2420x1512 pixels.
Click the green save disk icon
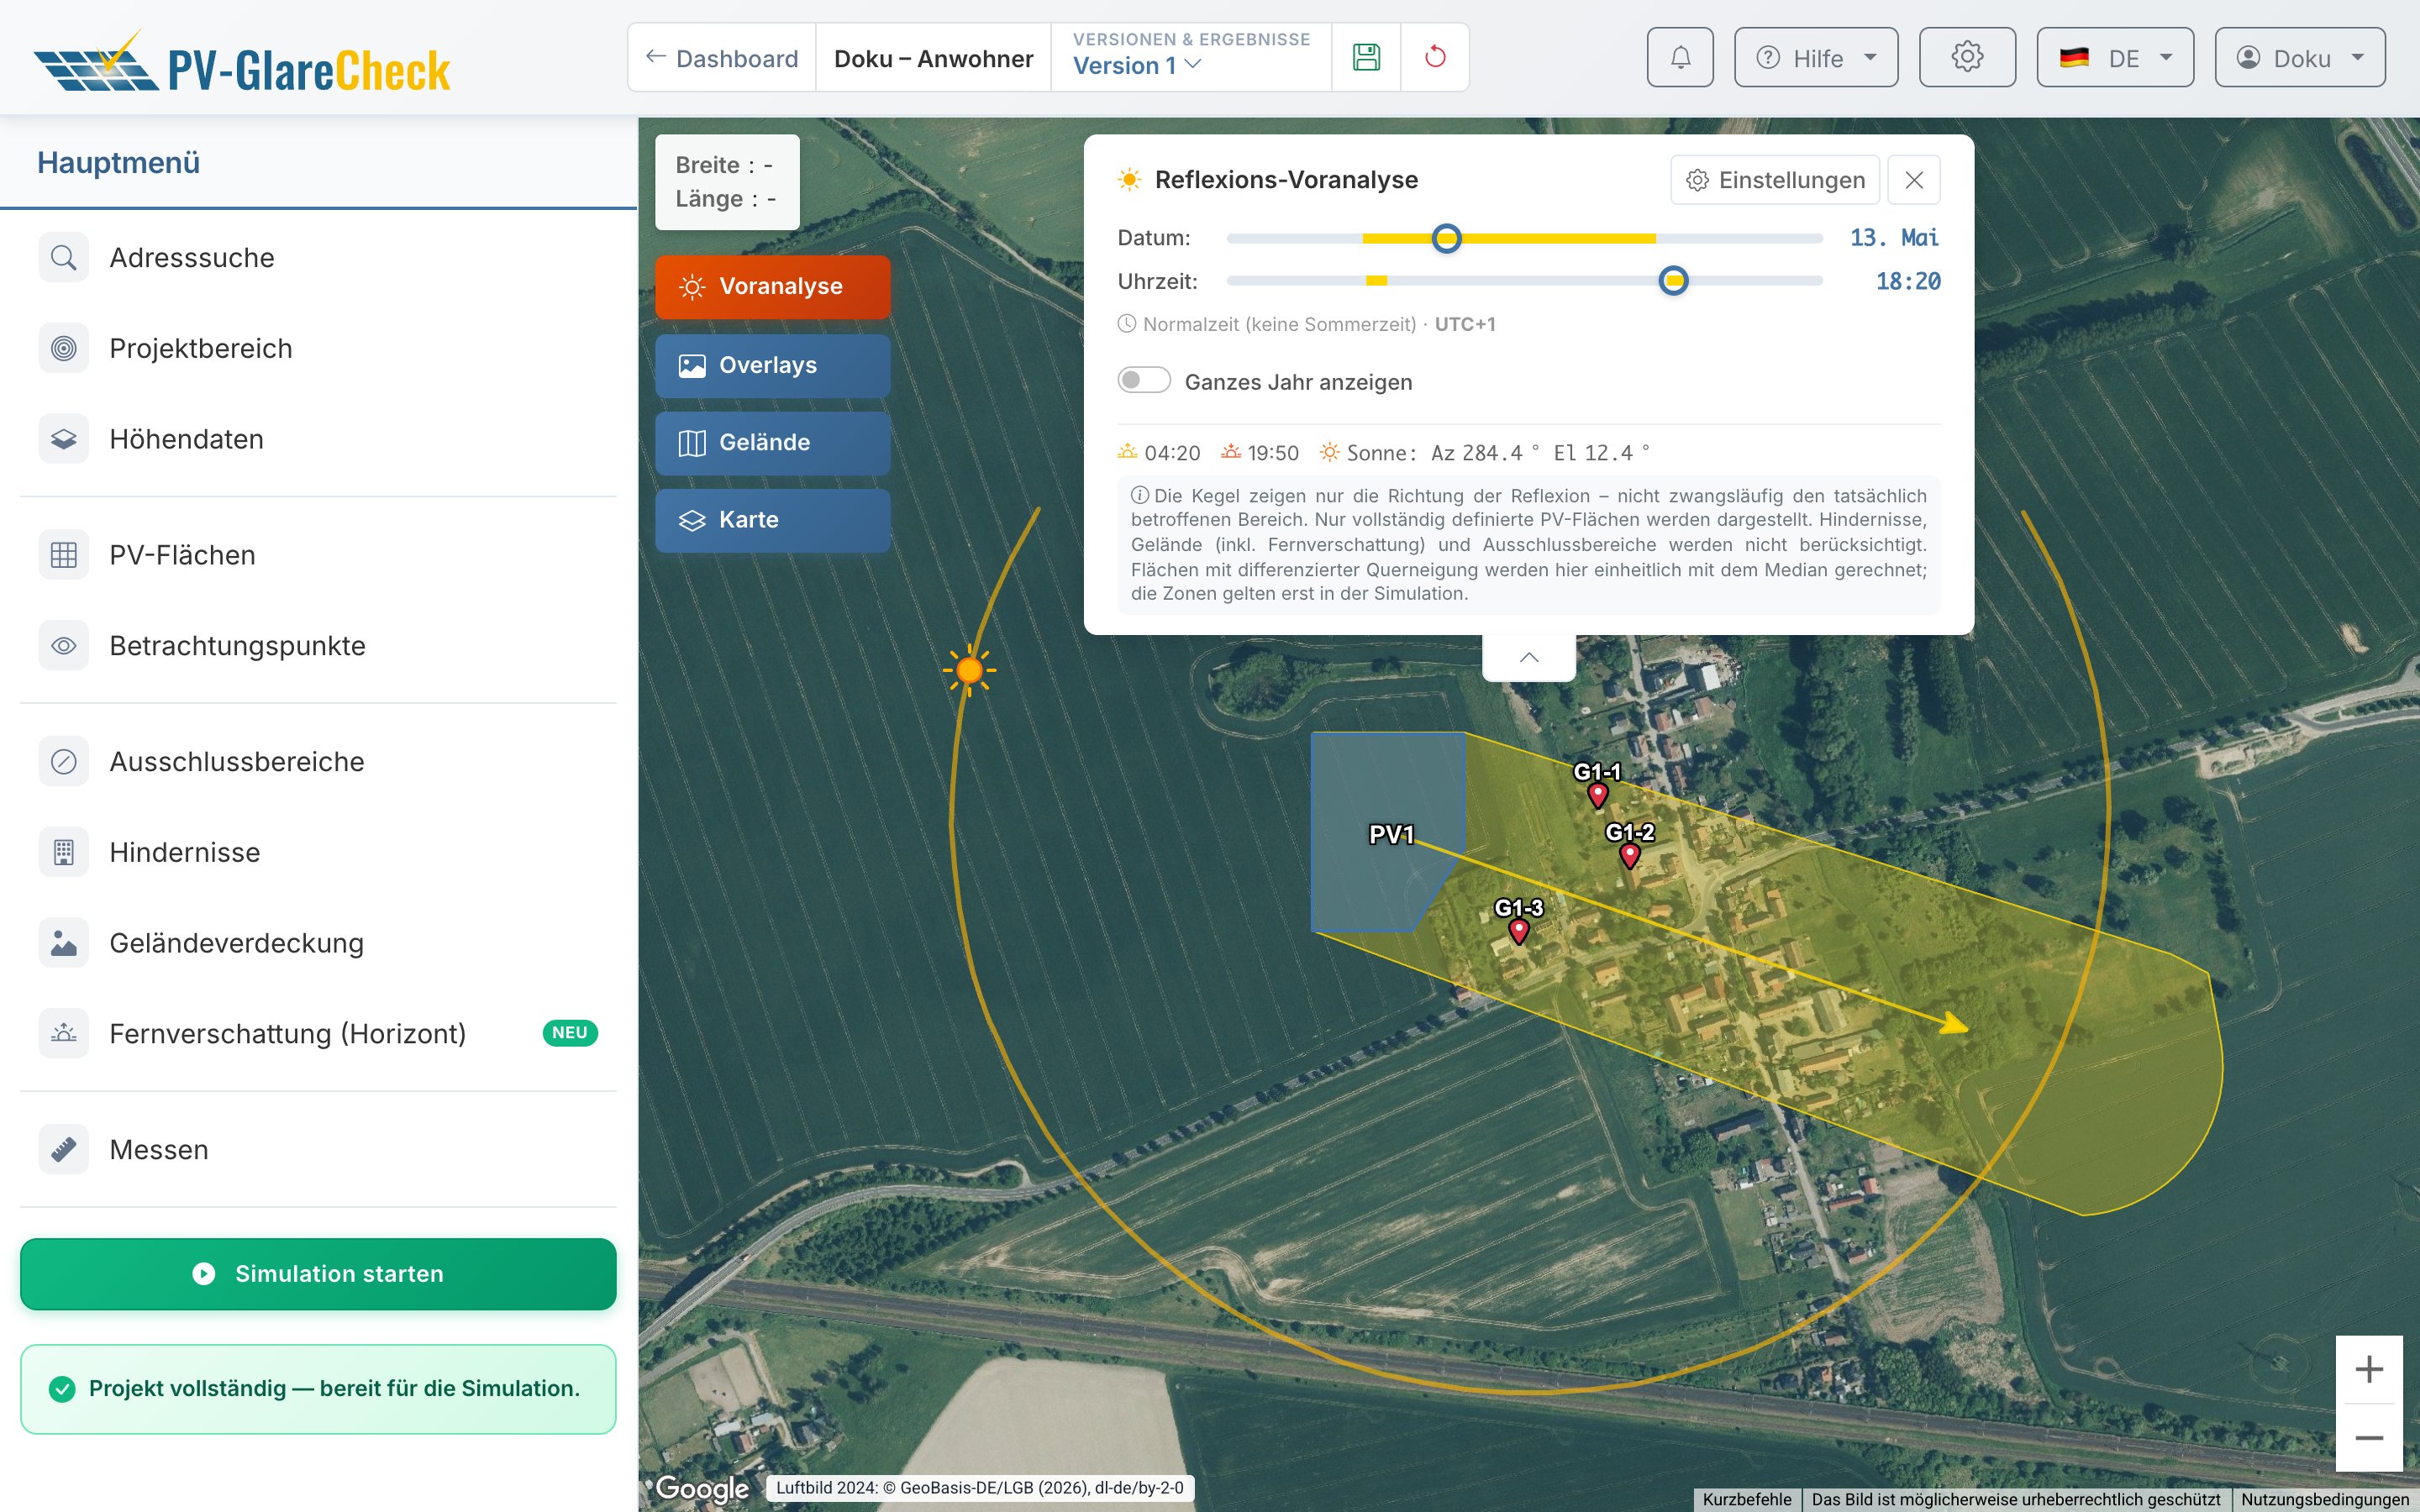1366,57
